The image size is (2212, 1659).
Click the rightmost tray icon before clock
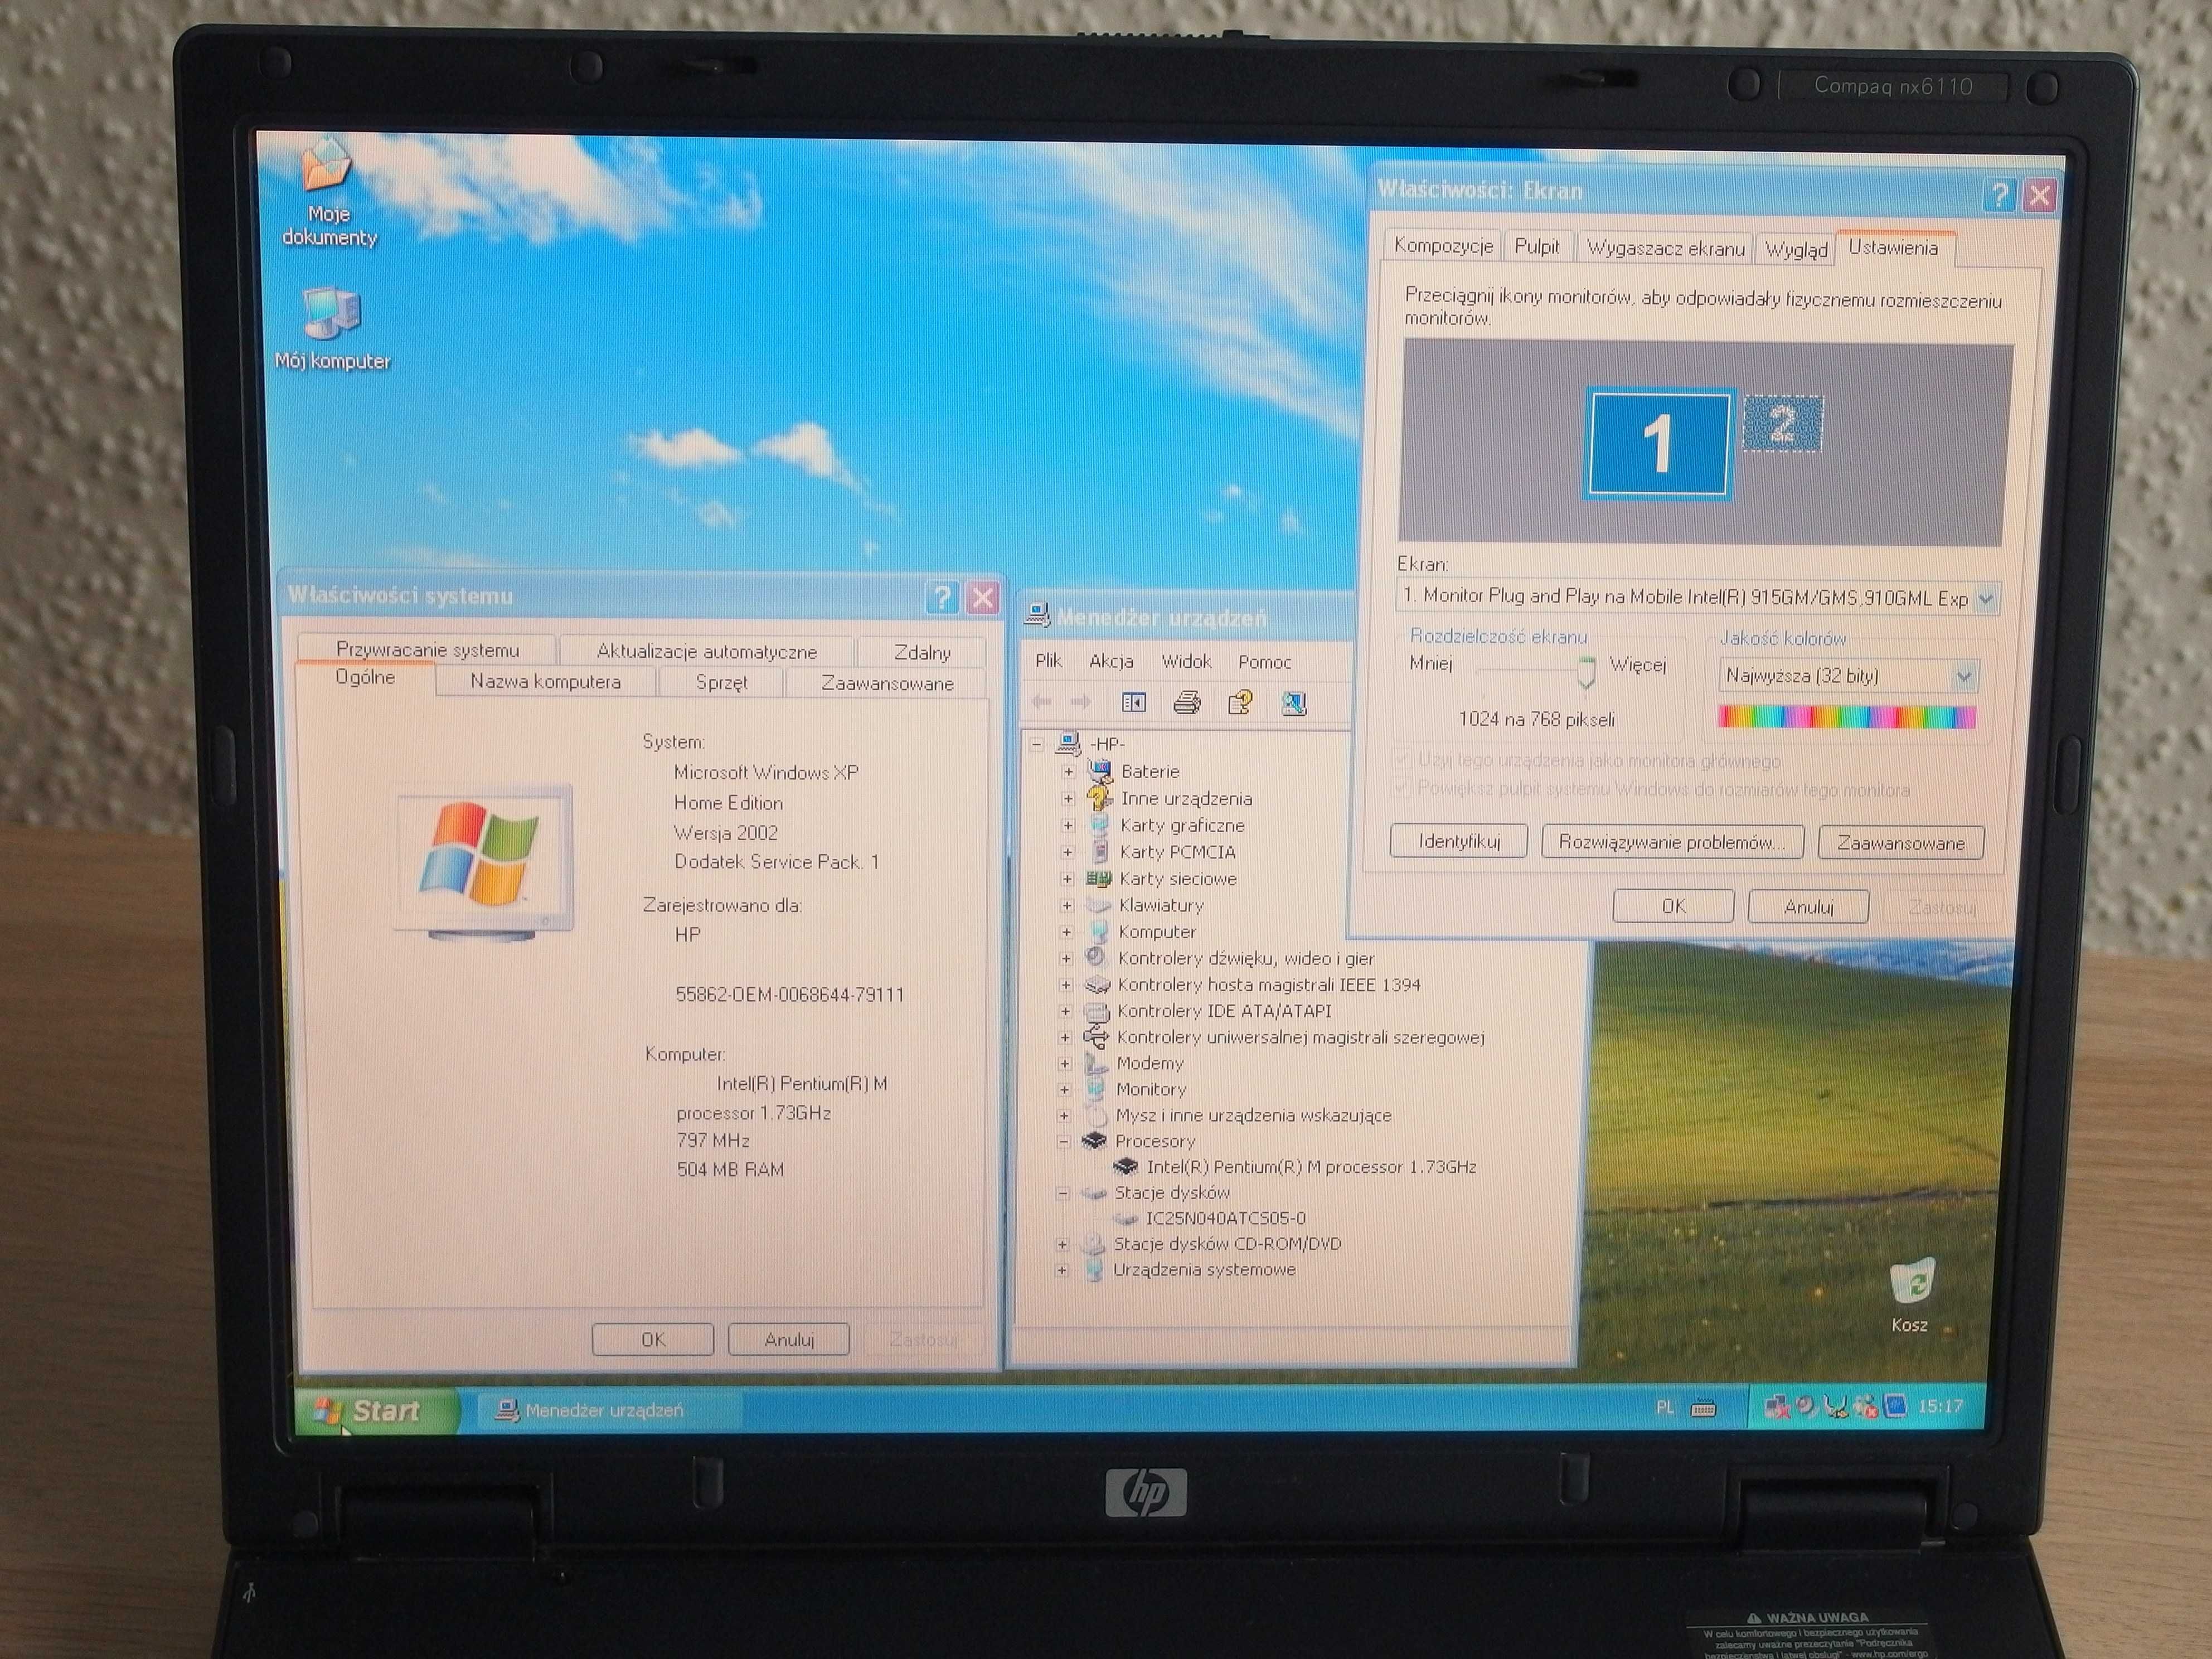click(1895, 1406)
